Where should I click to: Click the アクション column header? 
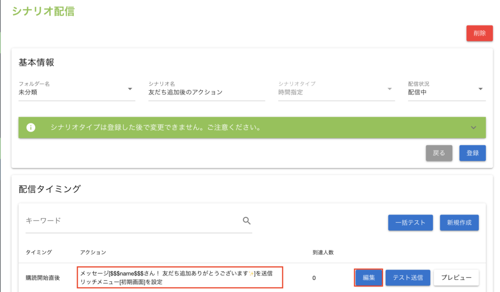point(93,252)
